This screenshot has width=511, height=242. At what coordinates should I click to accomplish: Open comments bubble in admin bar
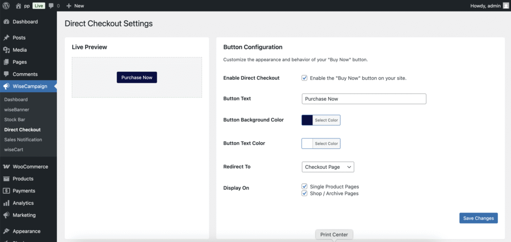tap(51, 5)
